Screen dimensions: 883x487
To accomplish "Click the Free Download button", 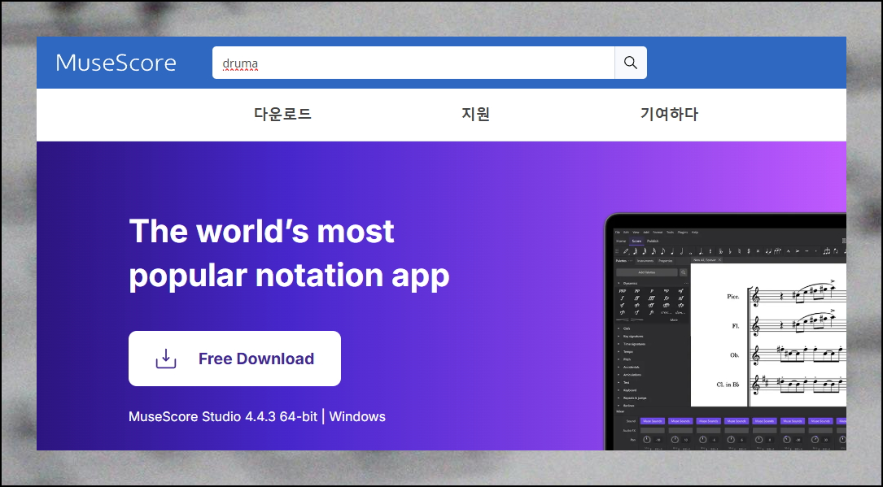I will point(235,359).
